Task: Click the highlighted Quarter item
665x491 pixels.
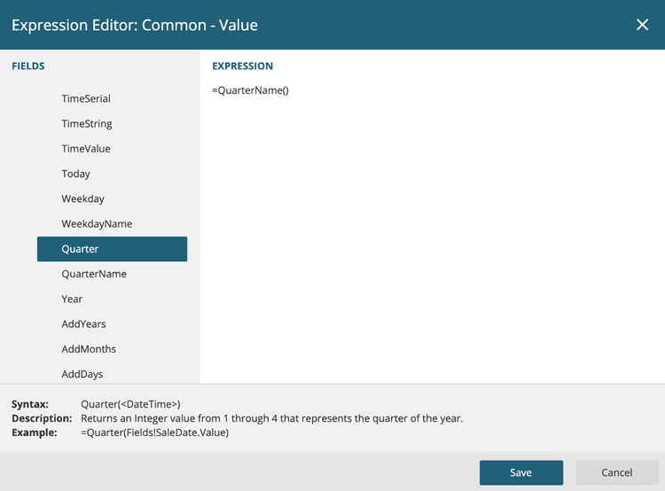Action: point(112,249)
